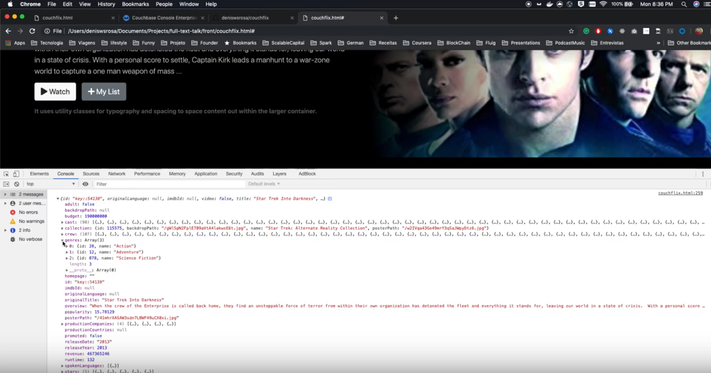Image resolution: width=711 pixels, height=373 pixels.
Task: Expand the 'cast' array in the console output
Action: pos(62,222)
